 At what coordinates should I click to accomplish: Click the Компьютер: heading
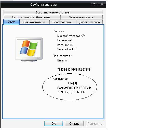point(60,79)
